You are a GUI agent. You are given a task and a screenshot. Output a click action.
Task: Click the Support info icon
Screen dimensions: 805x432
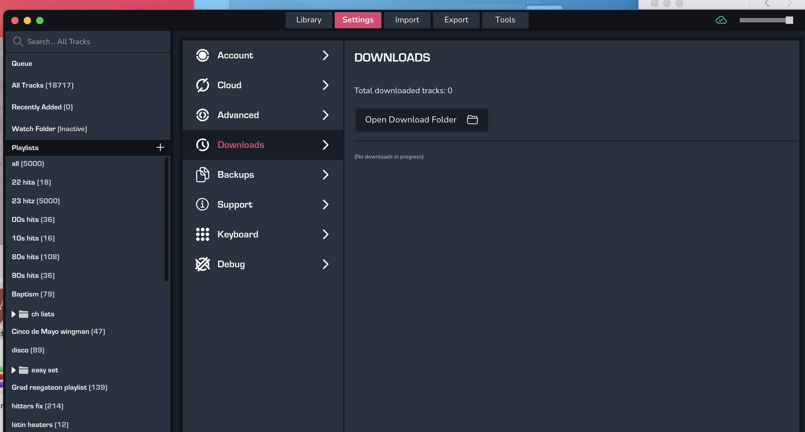pyautogui.click(x=203, y=205)
